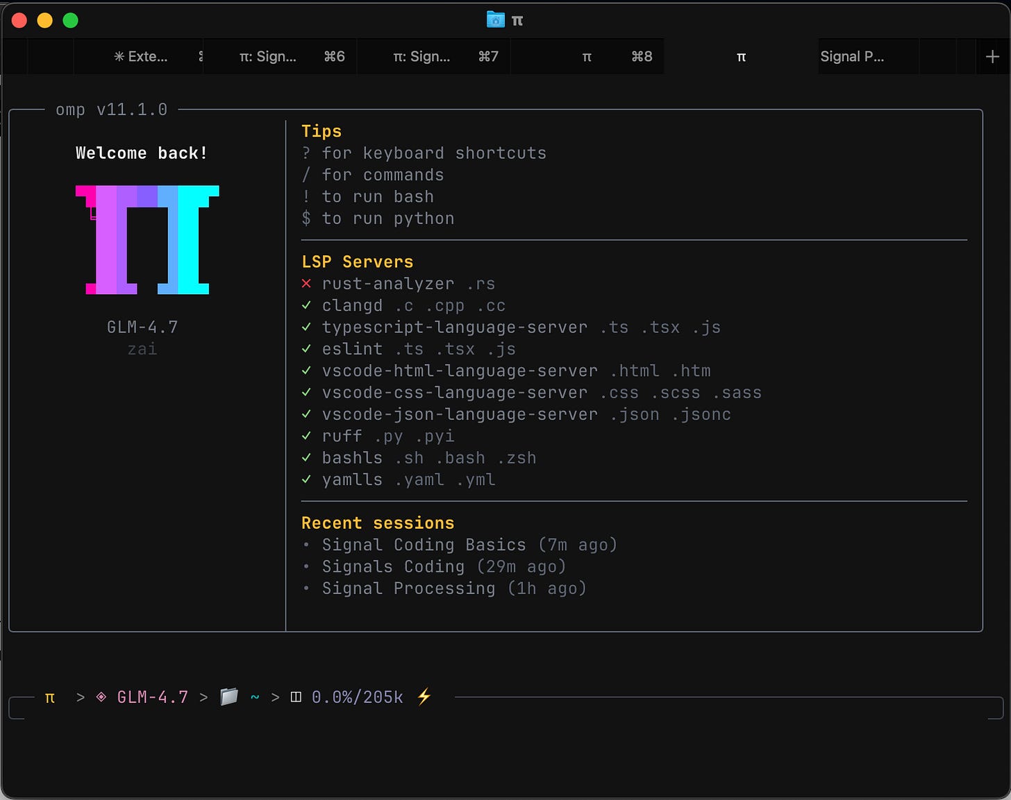Click the GLM-4.7 model name in status line
This screenshot has width=1011, height=800.
click(153, 697)
